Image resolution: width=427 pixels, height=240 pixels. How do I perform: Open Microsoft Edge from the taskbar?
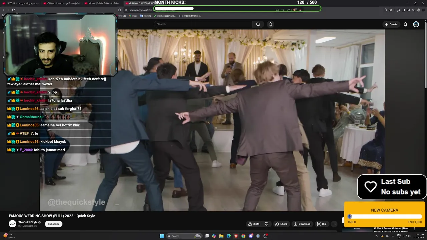(x=229, y=236)
